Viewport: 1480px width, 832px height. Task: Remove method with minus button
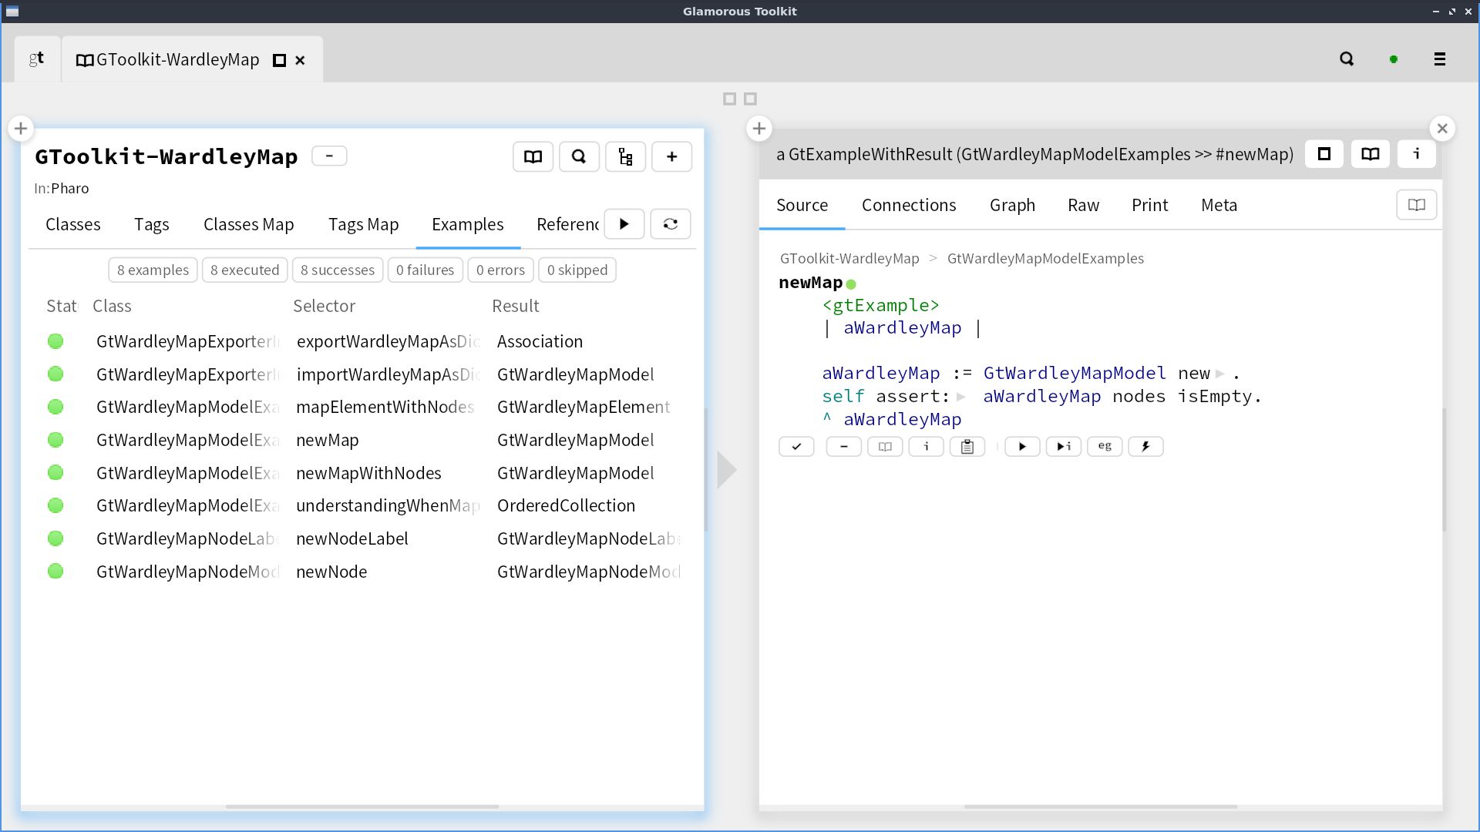[x=843, y=447]
